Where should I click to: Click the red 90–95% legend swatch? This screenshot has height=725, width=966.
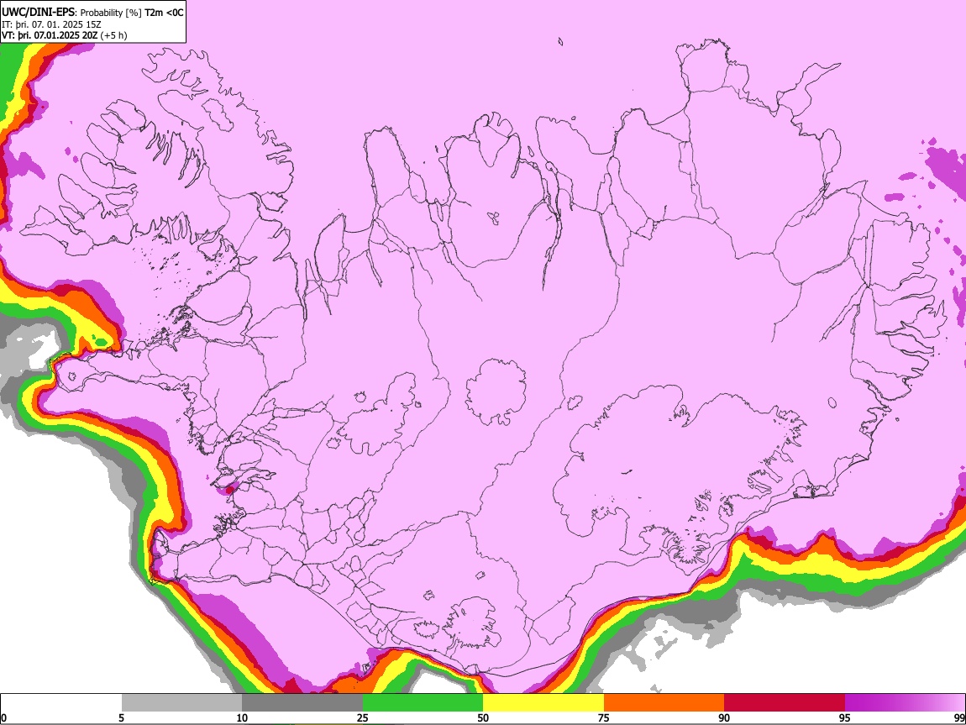pyautogui.click(x=785, y=703)
